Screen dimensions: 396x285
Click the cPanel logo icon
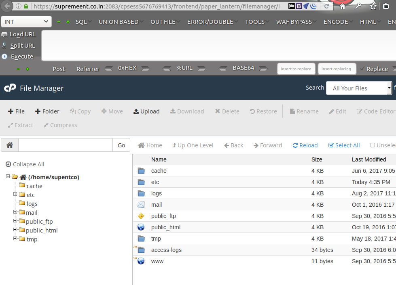pos(10,88)
